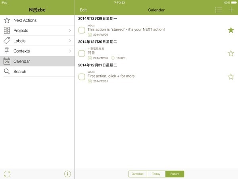
Task: Tap the 中華電信專案 project label
Action: 96,49
